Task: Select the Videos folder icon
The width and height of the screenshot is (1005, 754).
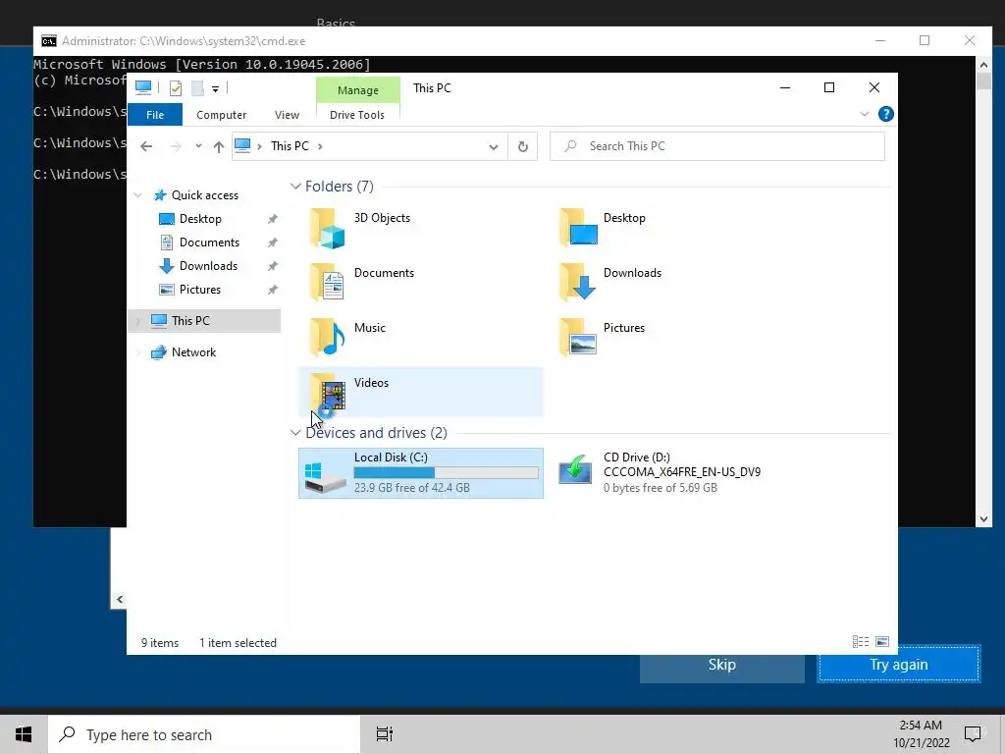Action: pyautogui.click(x=328, y=393)
